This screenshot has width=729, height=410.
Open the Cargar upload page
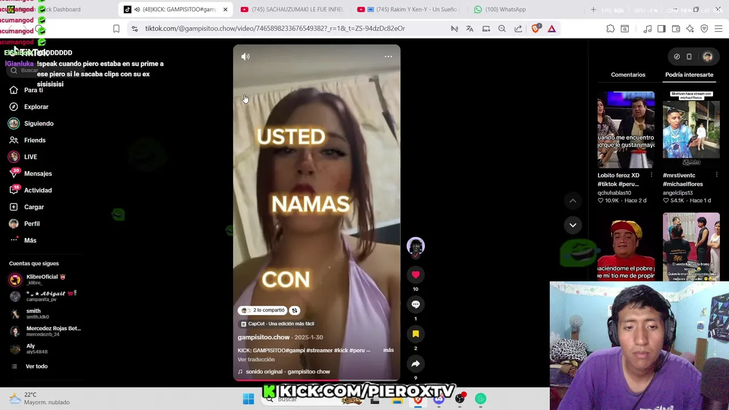34,207
